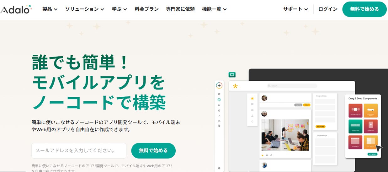
Task: Click the yellow star icon under photo
Action: coord(263,155)
